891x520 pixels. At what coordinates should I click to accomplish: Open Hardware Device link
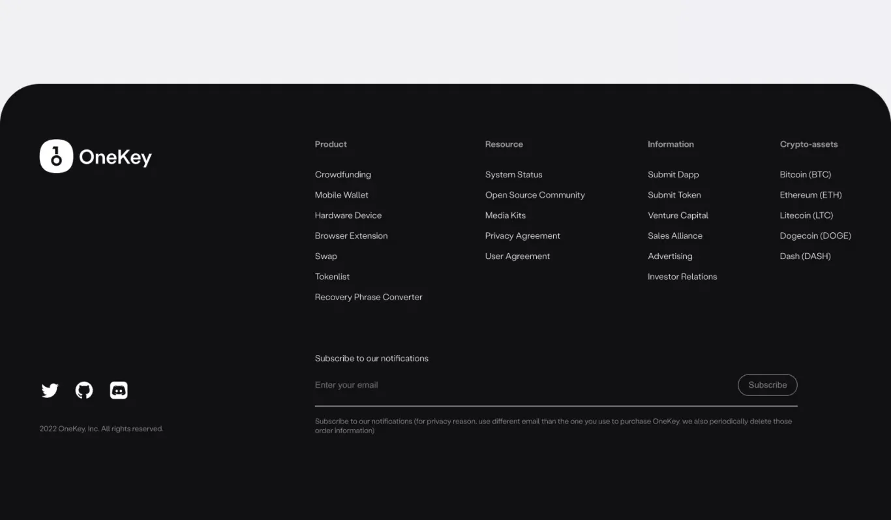point(348,215)
